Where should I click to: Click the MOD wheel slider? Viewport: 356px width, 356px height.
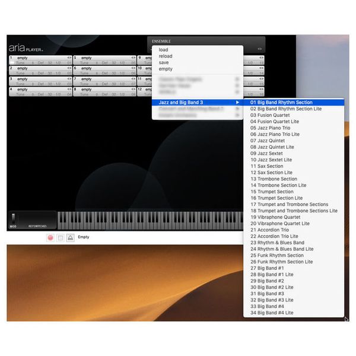13,218
